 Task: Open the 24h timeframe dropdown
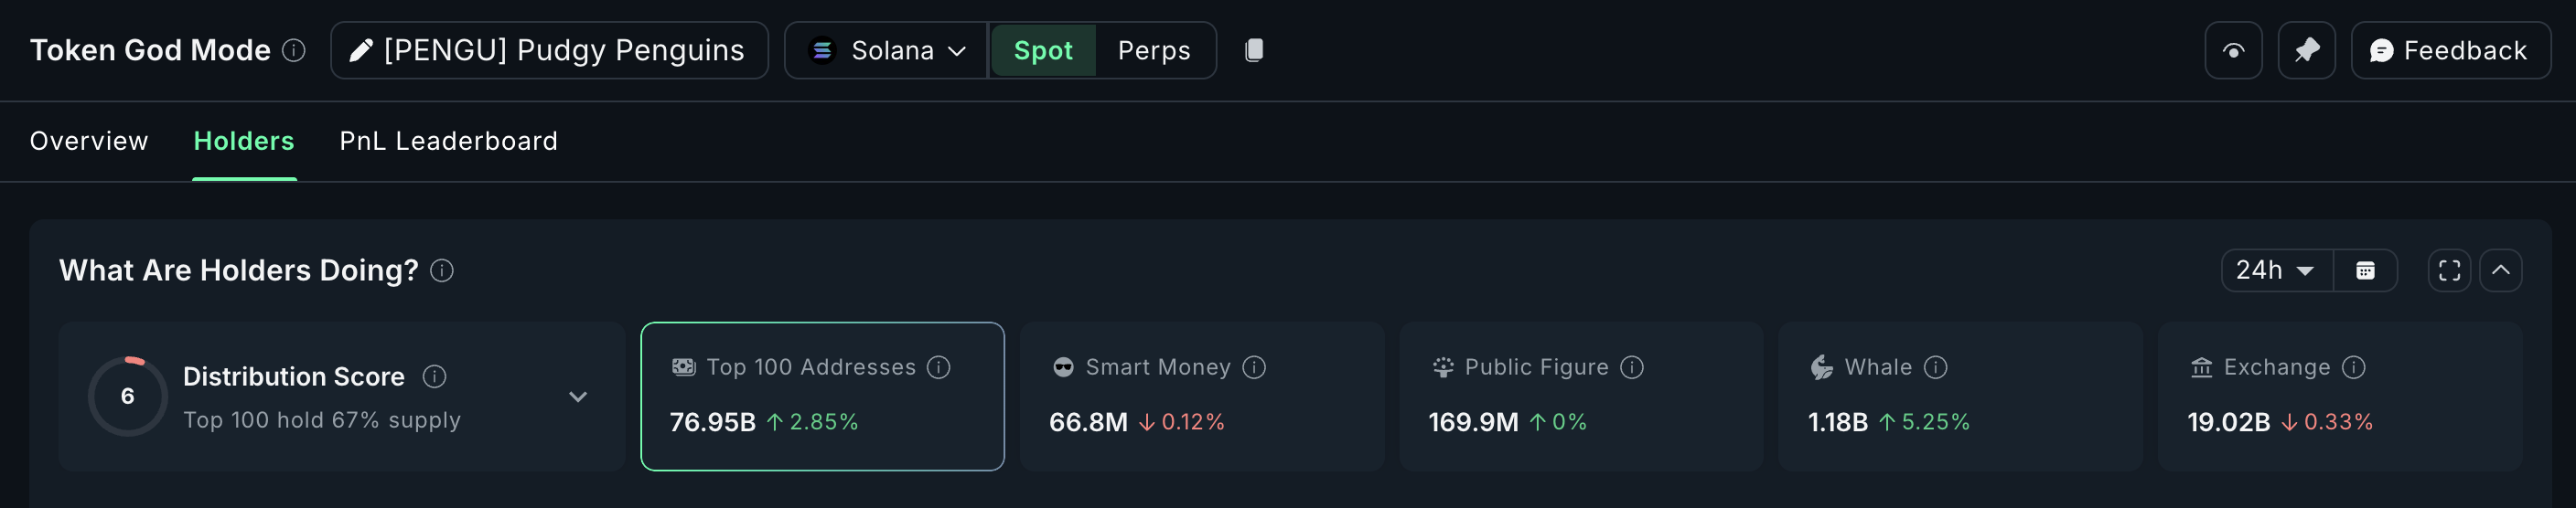click(x=2276, y=270)
